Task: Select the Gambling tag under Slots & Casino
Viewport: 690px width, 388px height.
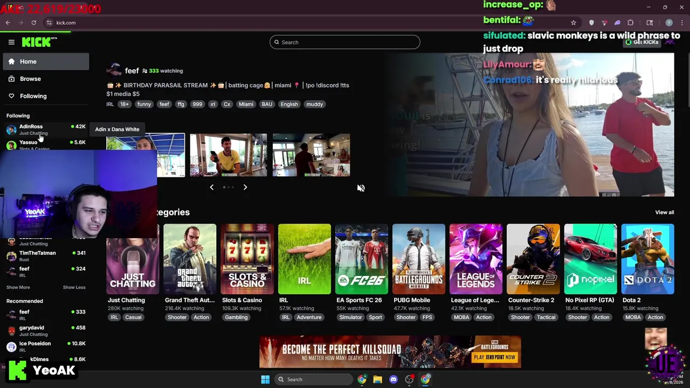Action: tap(236, 317)
